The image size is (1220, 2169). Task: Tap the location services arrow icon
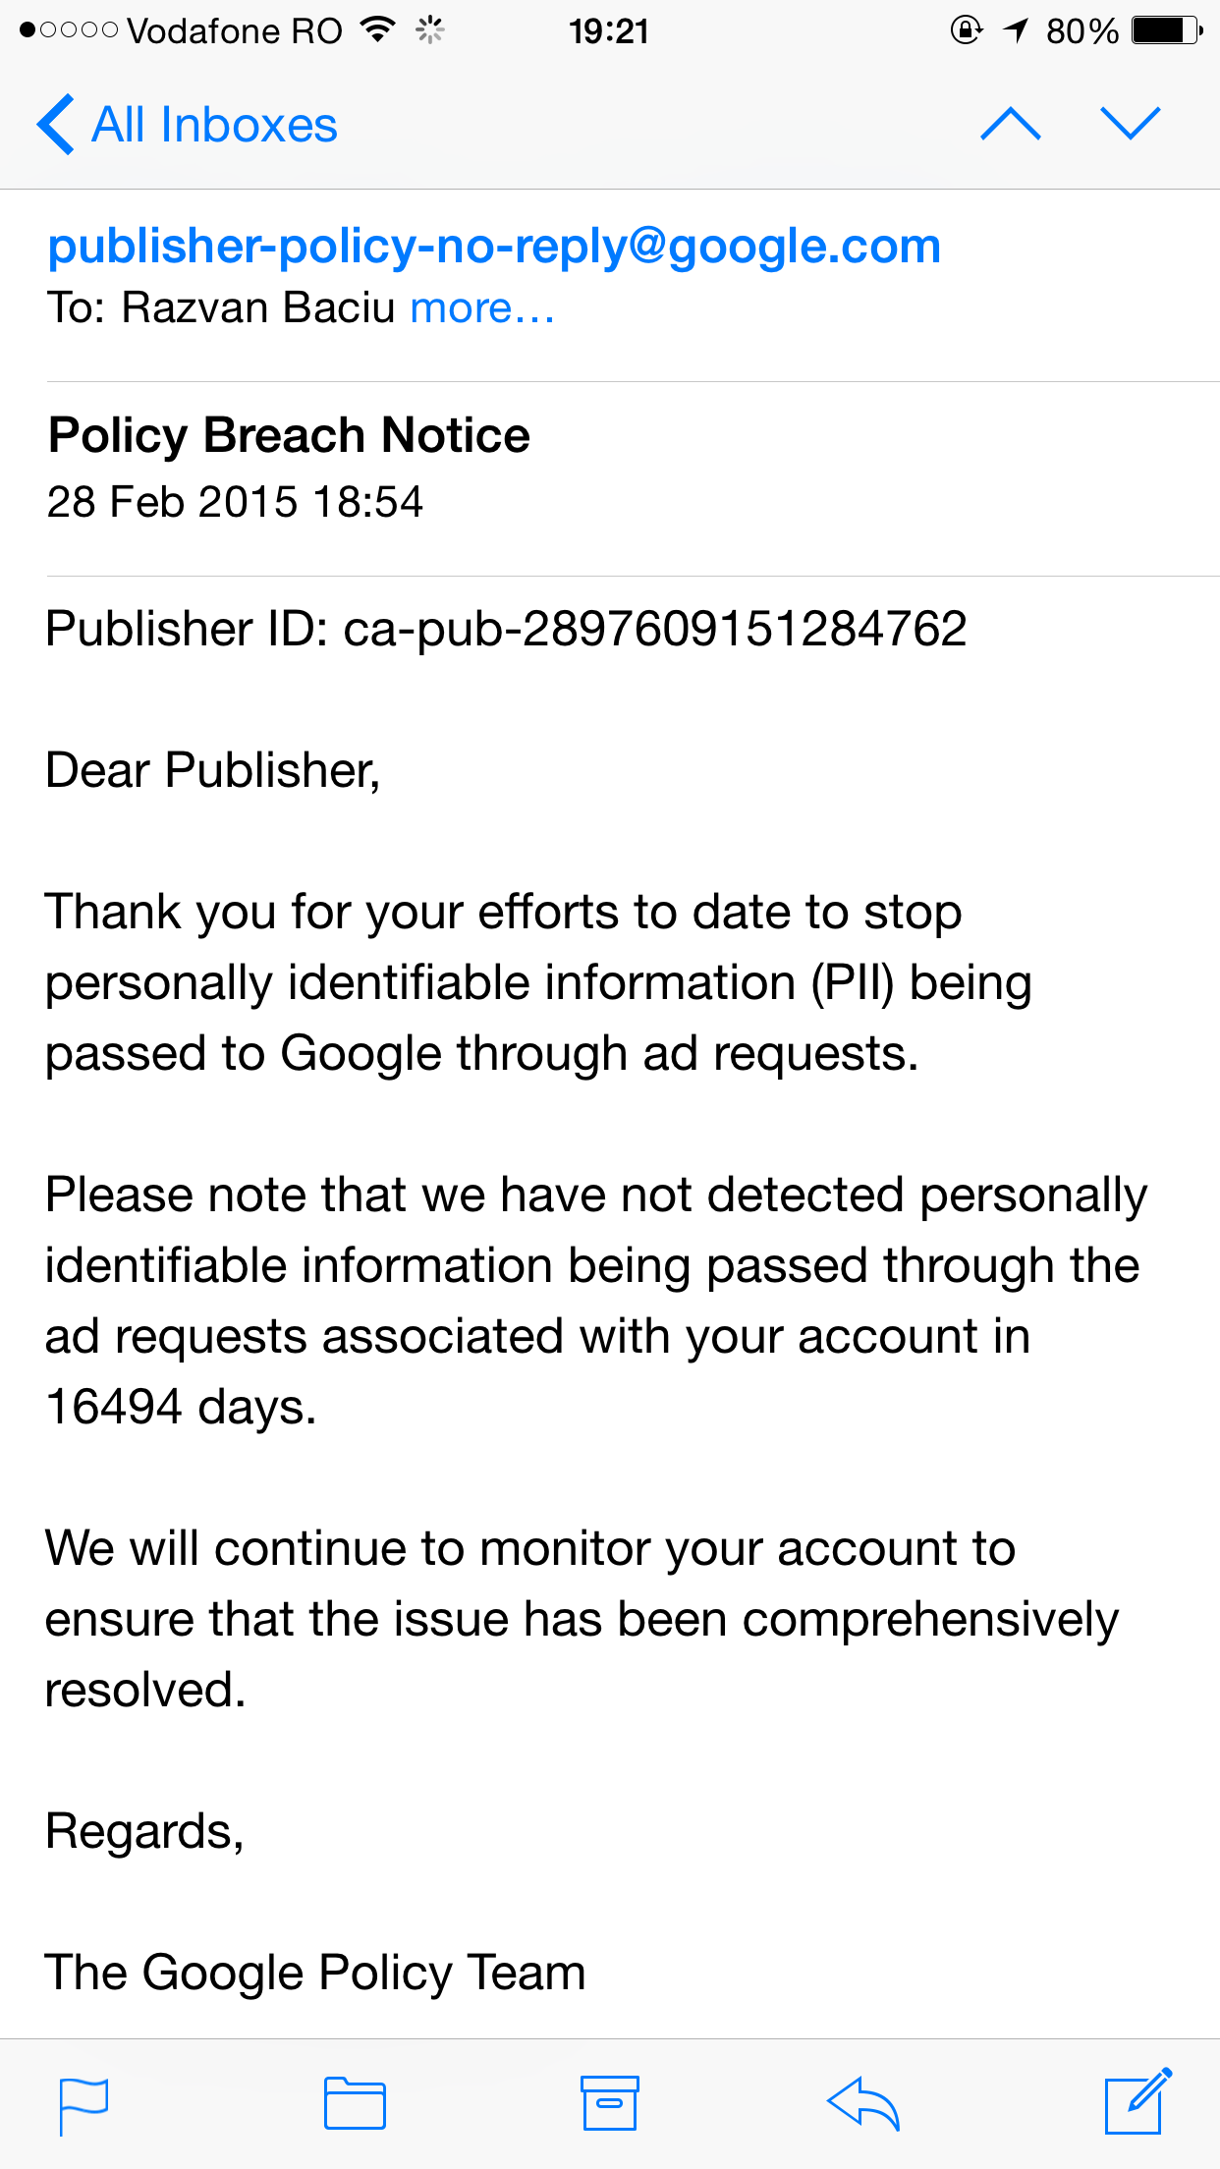coord(1016,30)
